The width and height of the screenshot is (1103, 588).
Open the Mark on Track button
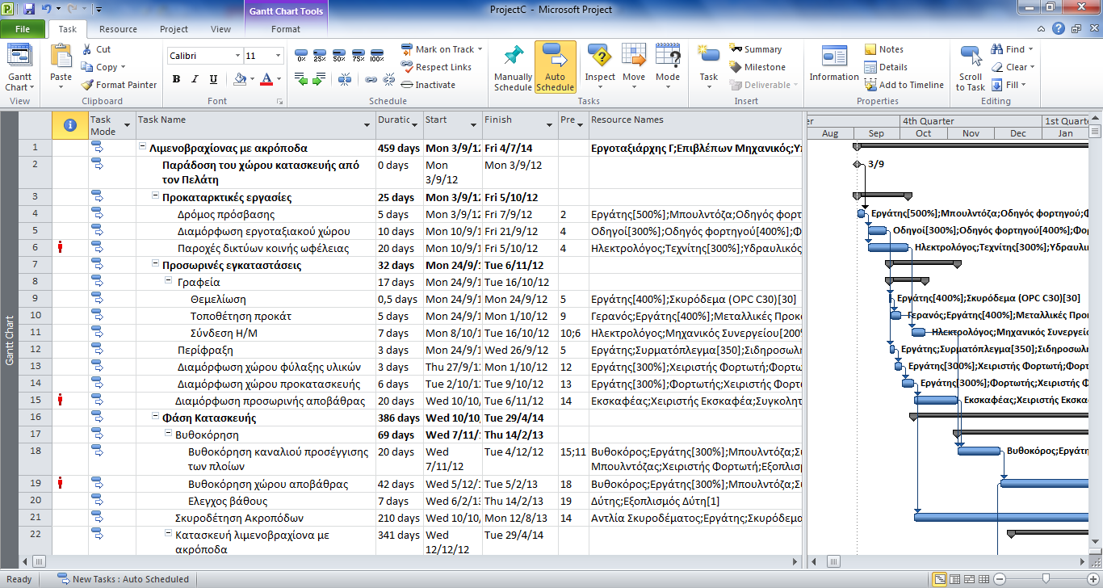442,49
